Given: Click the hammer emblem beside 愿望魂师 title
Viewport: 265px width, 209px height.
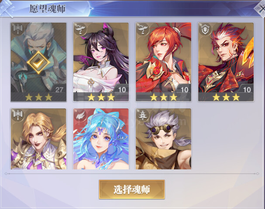Looking at the screenshot, I should 7,8.
